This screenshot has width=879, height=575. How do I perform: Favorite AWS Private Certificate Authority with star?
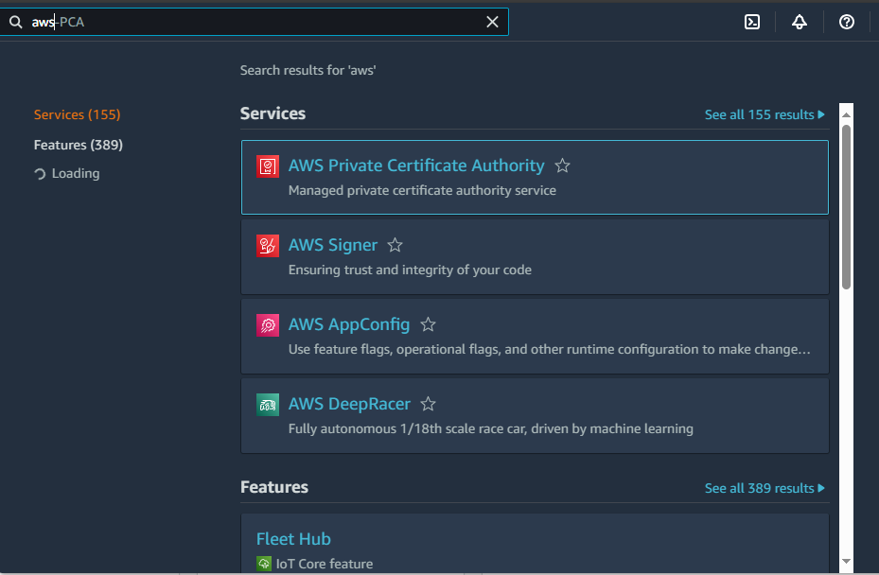point(562,166)
